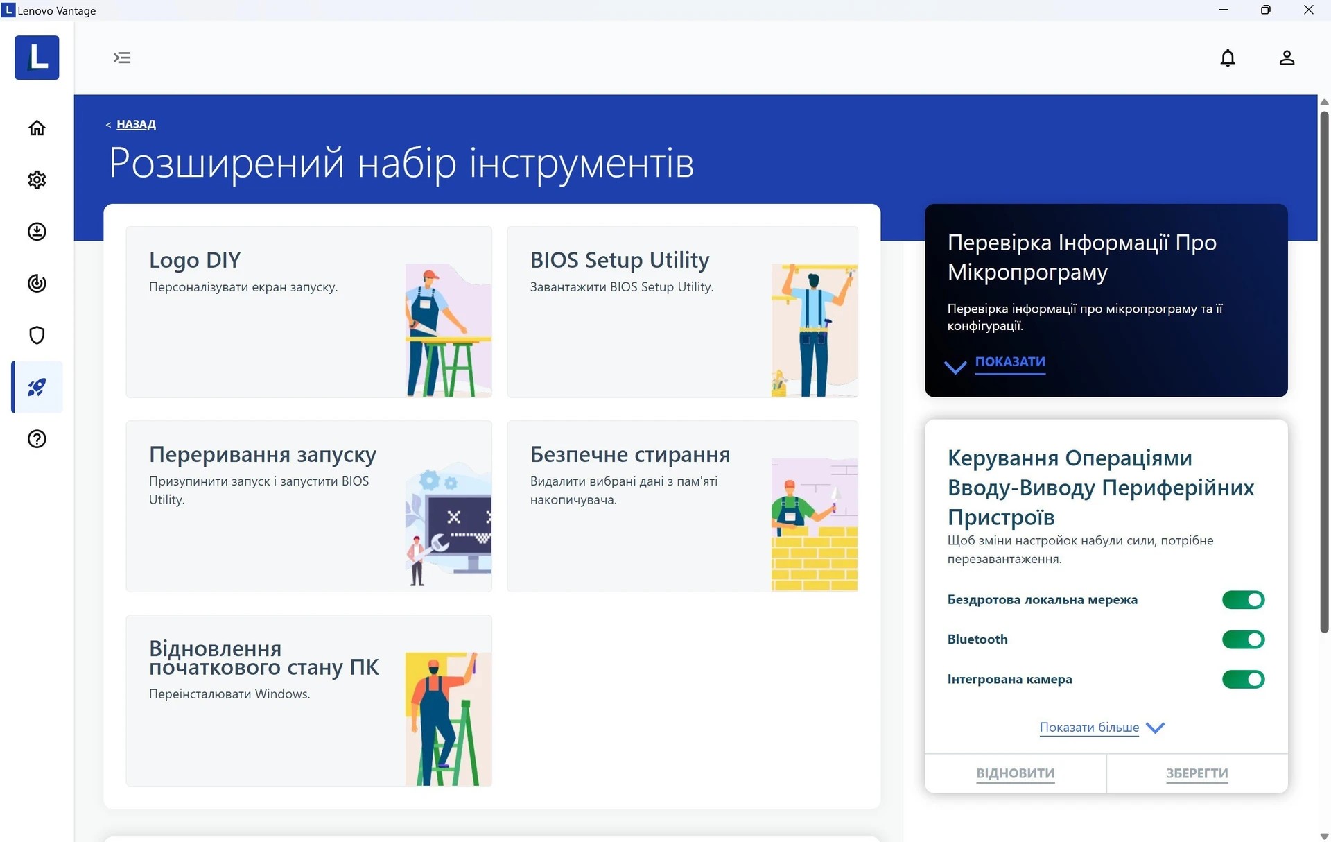
Task: Open System Update download icon in sidebar
Action: coord(37,232)
